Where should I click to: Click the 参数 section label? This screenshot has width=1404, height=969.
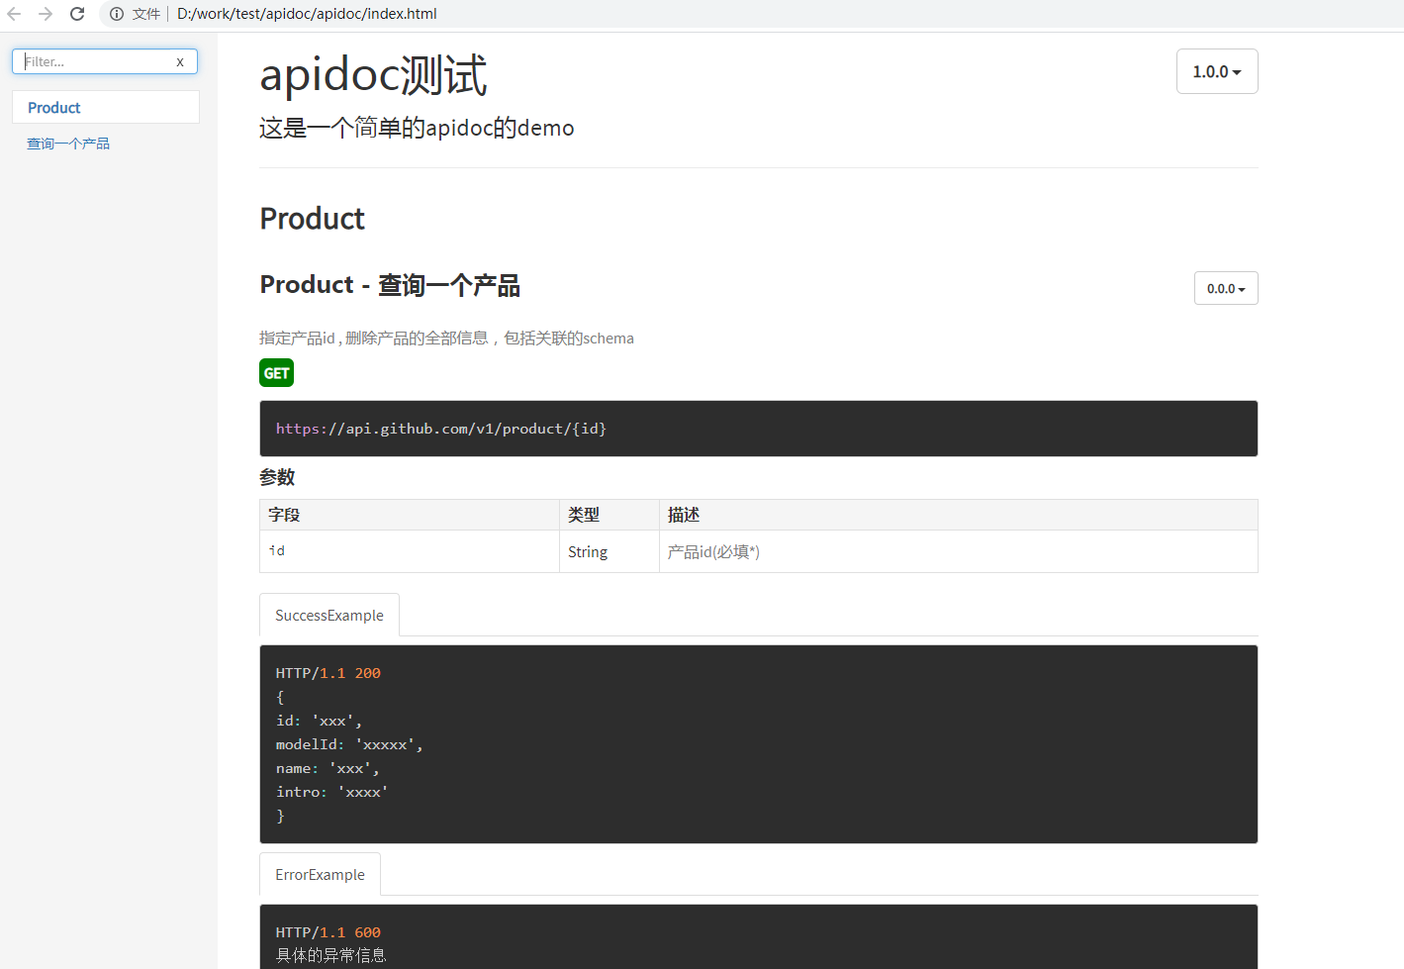(277, 477)
